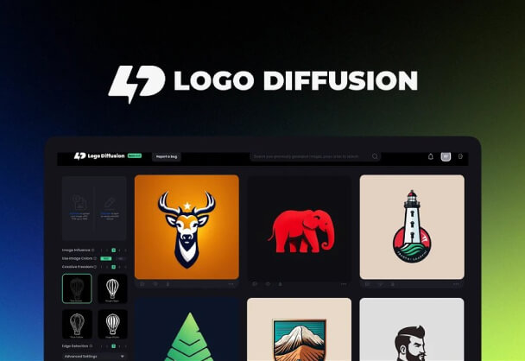Open the mountain shield logo image

pos(300,330)
